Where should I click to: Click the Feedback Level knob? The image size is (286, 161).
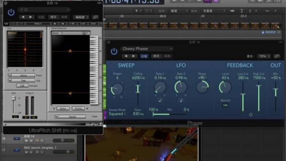click(x=225, y=87)
